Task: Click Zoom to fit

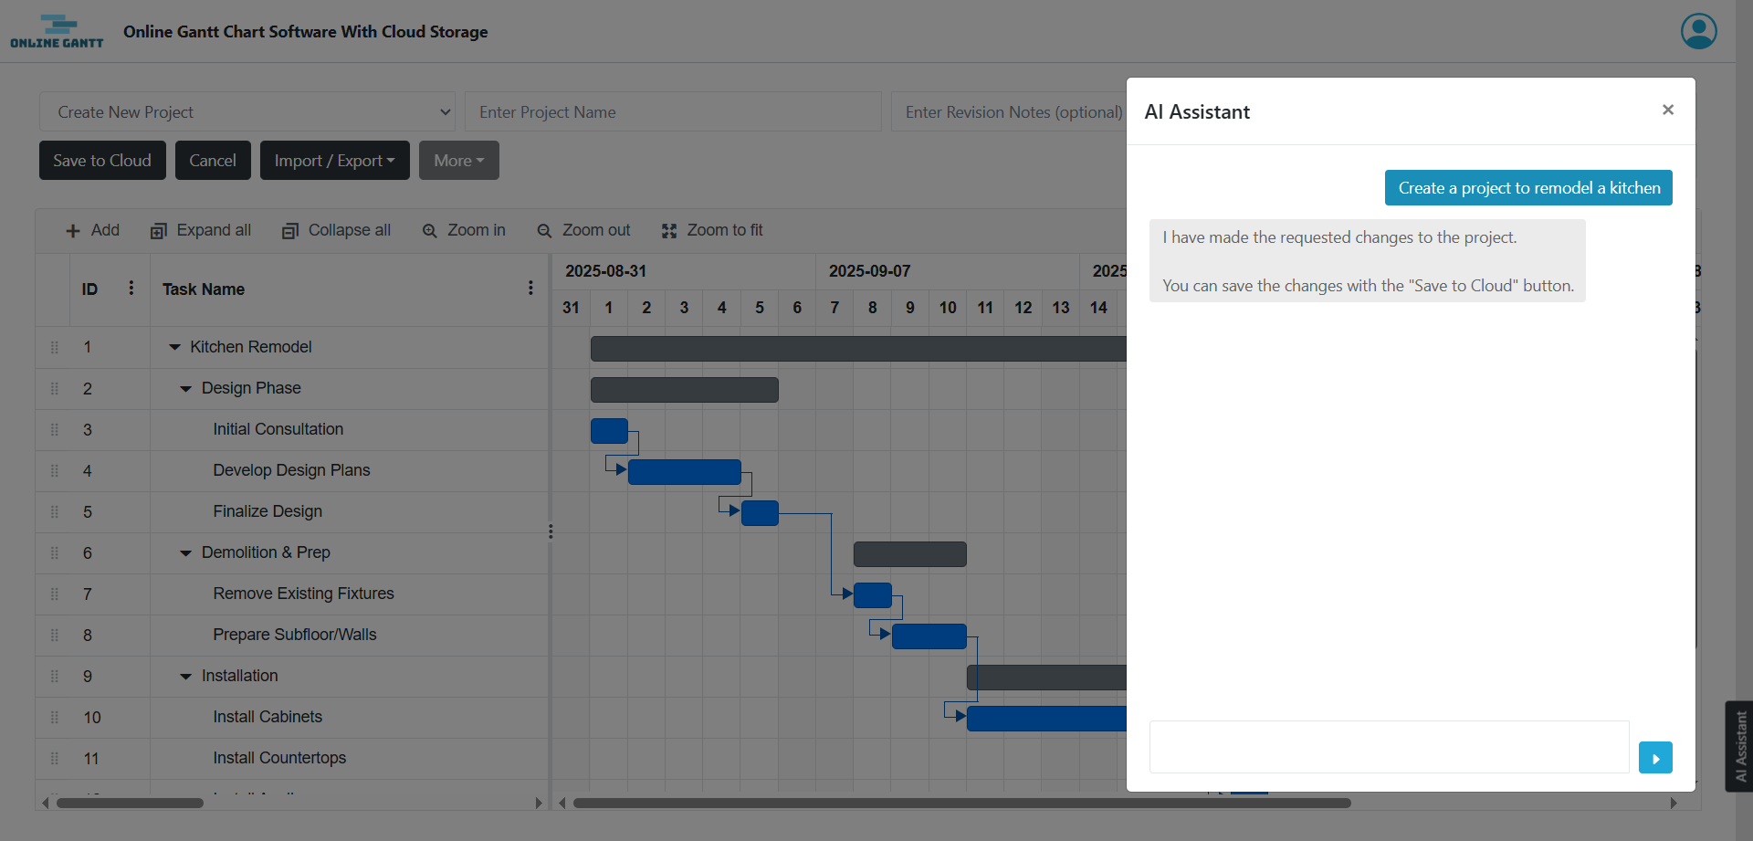Action: (x=712, y=230)
